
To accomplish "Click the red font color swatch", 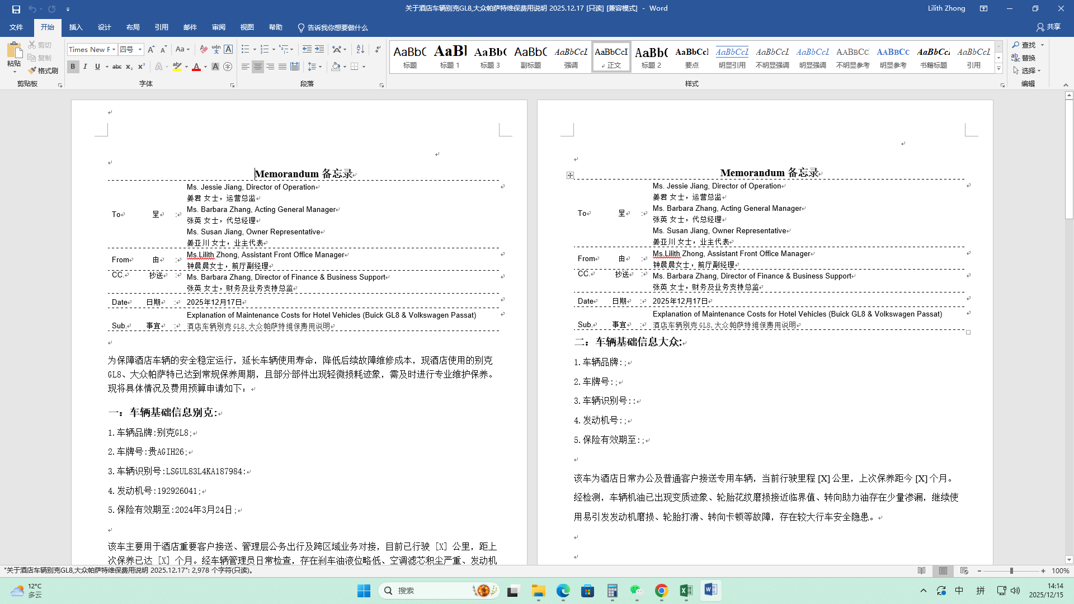I will (x=196, y=67).
